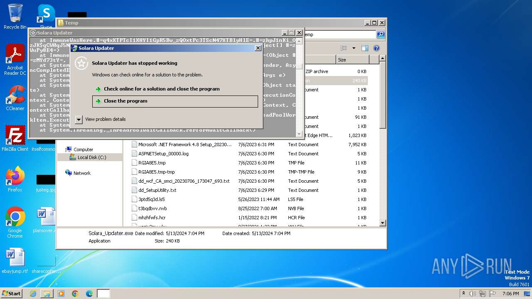Open Firefox desktop shortcut
The width and height of the screenshot is (532, 299).
pyautogui.click(x=15, y=179)
